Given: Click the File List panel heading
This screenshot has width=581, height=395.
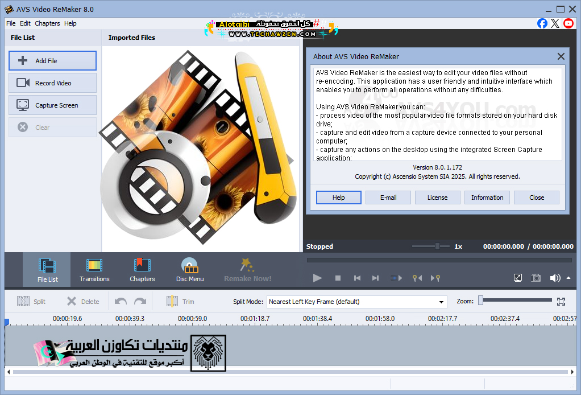Looking at the screenshot, I should tap(23, 38).
